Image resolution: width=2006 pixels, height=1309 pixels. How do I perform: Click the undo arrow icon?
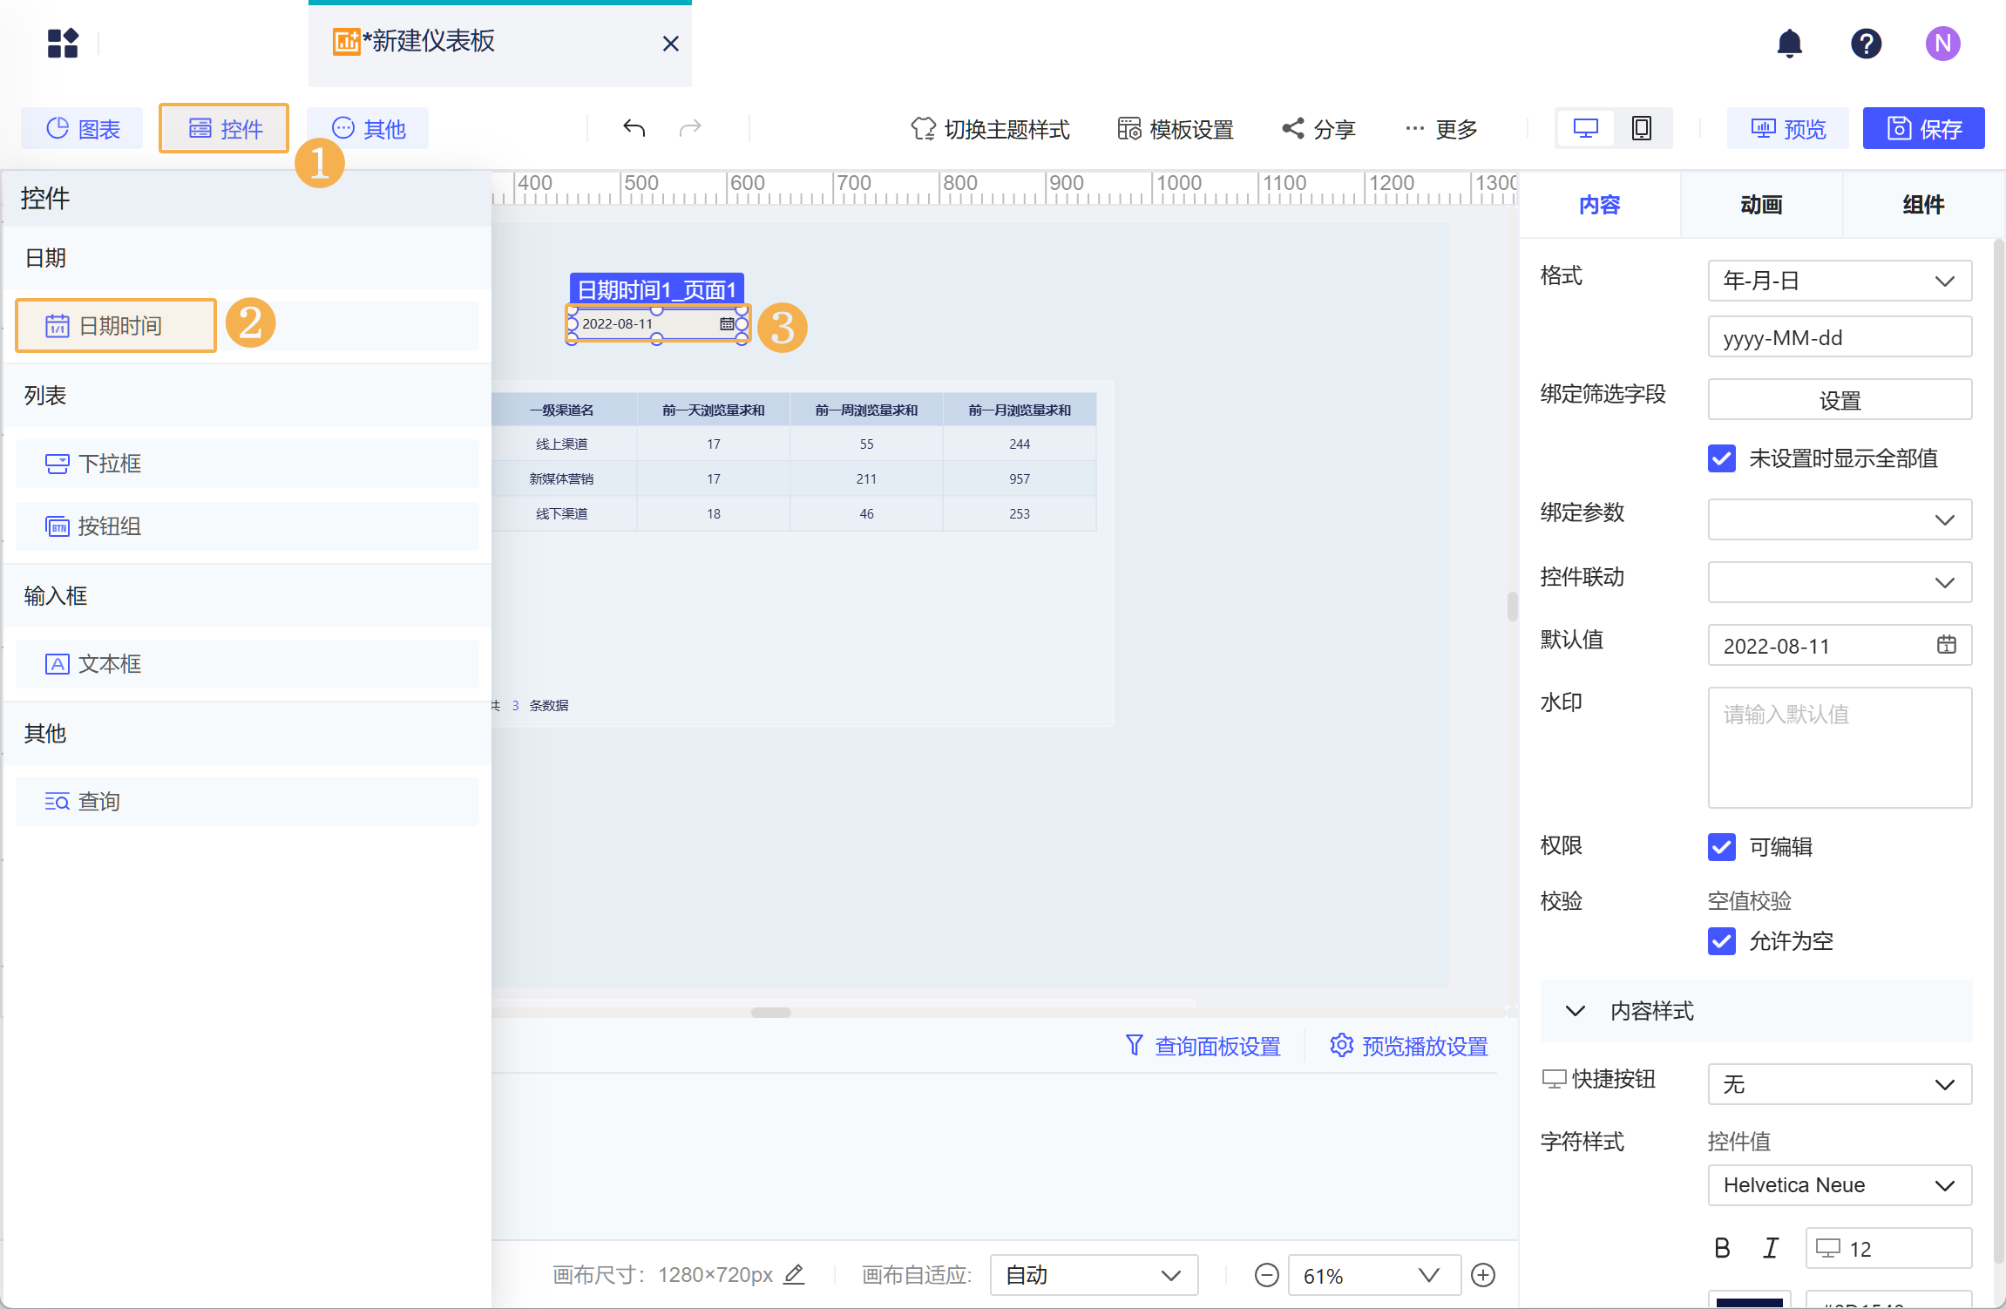pos(634,128)
